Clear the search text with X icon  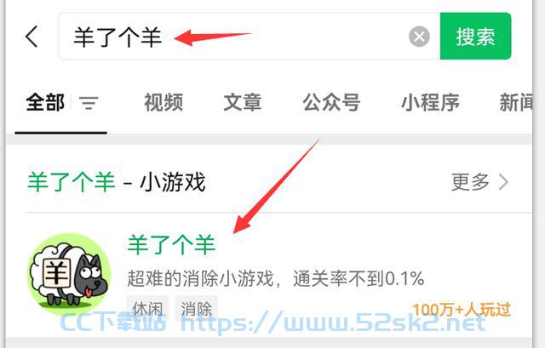[419, 37]
